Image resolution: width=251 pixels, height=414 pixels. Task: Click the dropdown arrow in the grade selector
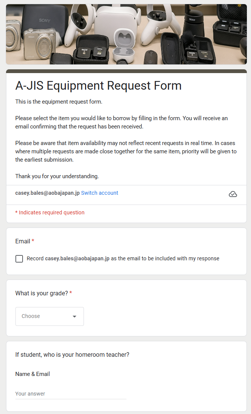[x=75, y=316]
